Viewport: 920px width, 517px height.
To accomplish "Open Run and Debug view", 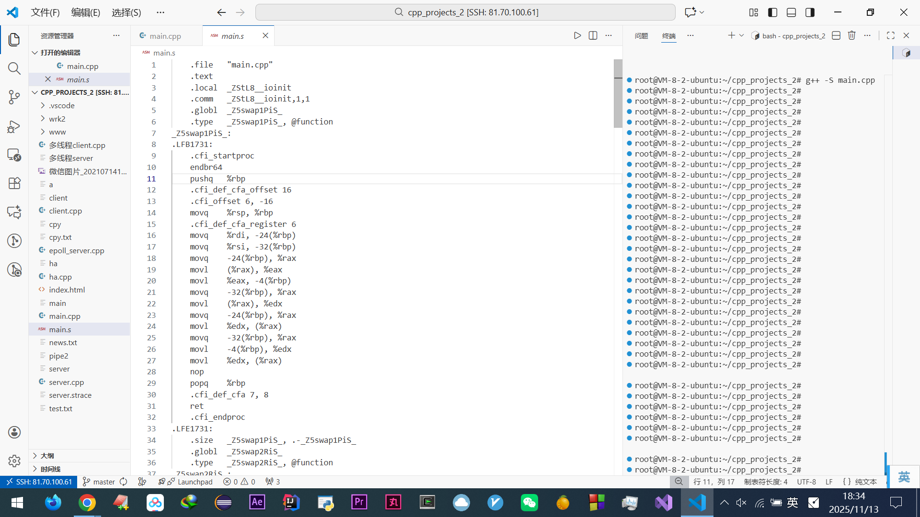I will 14,126.
